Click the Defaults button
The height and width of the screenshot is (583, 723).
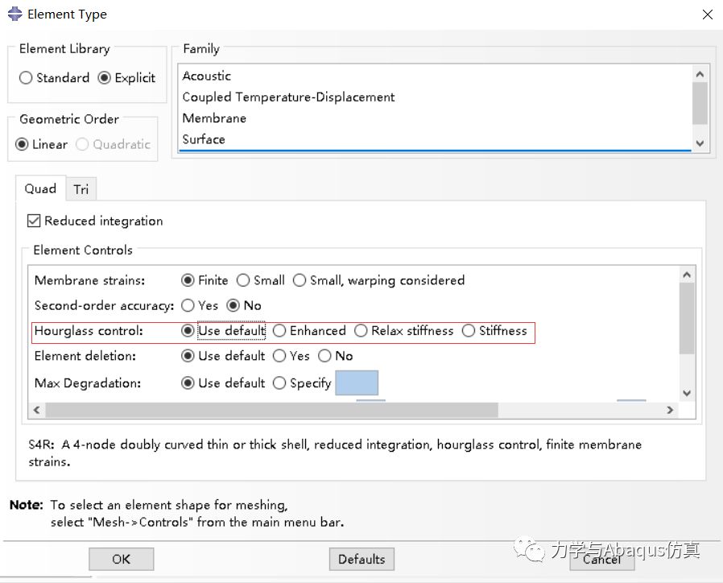click(361, 559)
